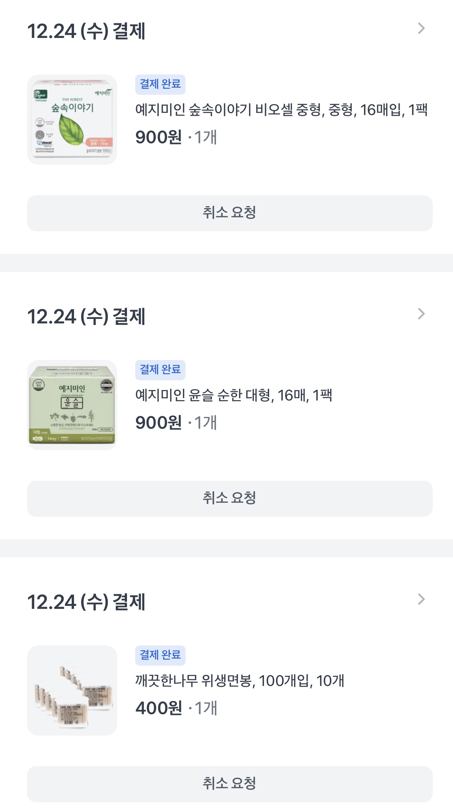This screenshot has height=812, width=453.
Task: Expand order details chevron for 윤슬 order
Action: [x=421, y=314]
